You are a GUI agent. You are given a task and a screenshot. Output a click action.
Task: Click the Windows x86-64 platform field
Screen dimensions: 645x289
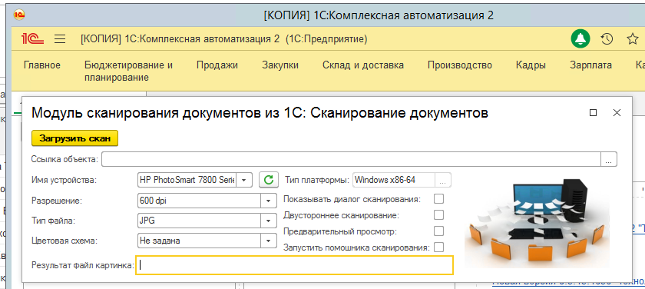pos(394,180)
